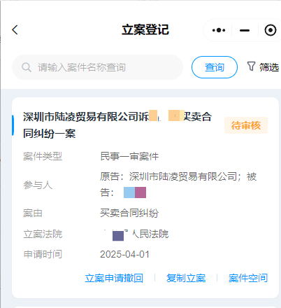This screenshot has height=308, width=281.
Task: Click the application date 2025-04-01
Action: click(124, 254)
